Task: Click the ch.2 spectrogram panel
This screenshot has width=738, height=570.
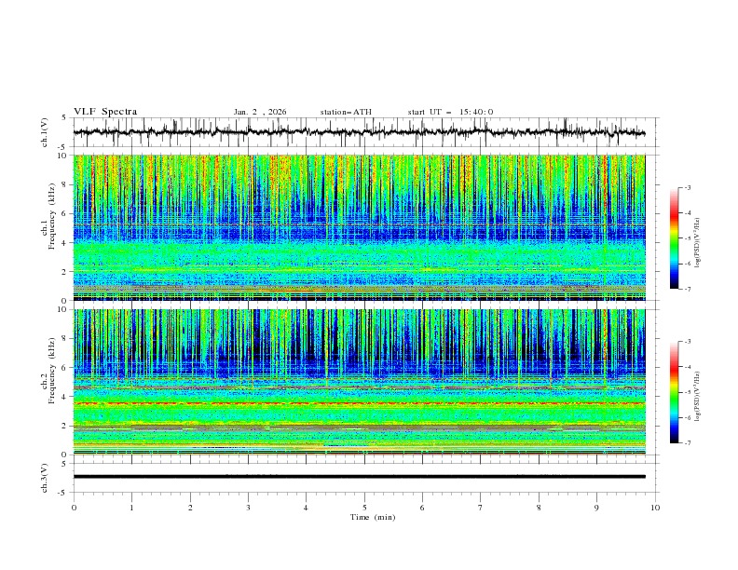Action: 359,382
